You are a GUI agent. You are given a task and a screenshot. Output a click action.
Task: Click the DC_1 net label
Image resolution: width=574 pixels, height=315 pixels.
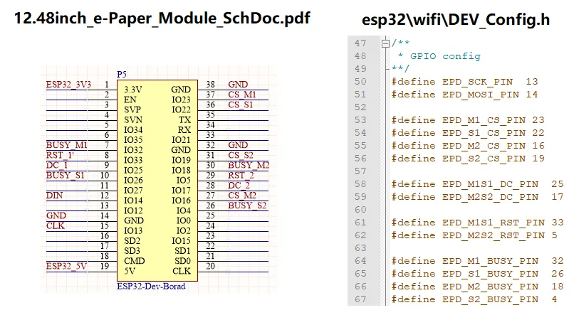[x=57, y=165]
